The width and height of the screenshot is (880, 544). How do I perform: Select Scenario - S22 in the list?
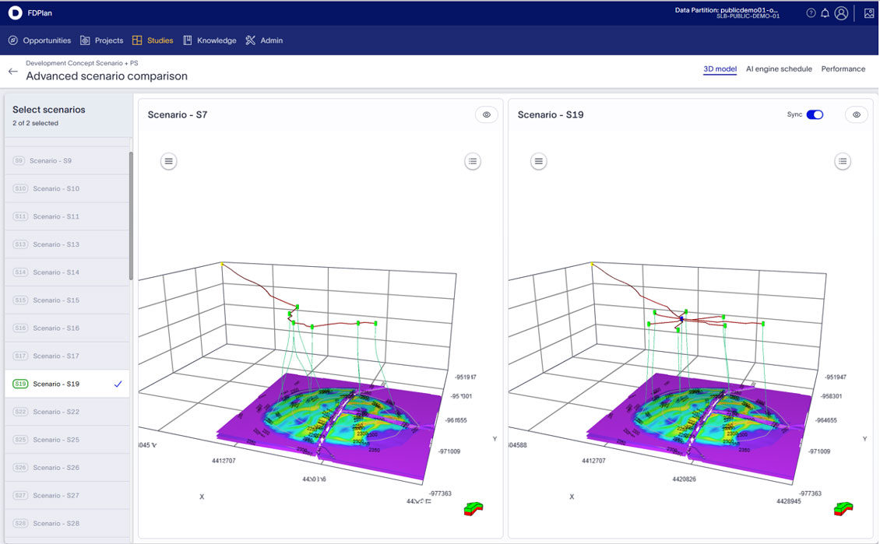point(56,412)
